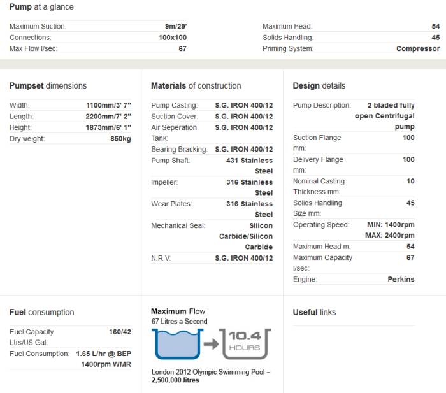446x393 pixels.
Task: Click the Pump at a glance heading
Action: (41, 7)
